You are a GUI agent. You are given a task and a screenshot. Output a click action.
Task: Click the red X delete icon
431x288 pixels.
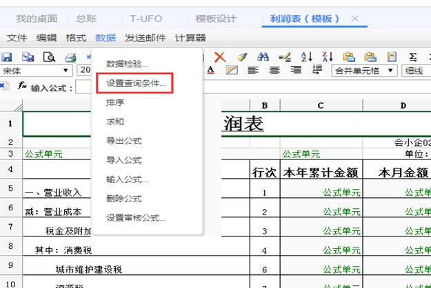click(220, 57)
